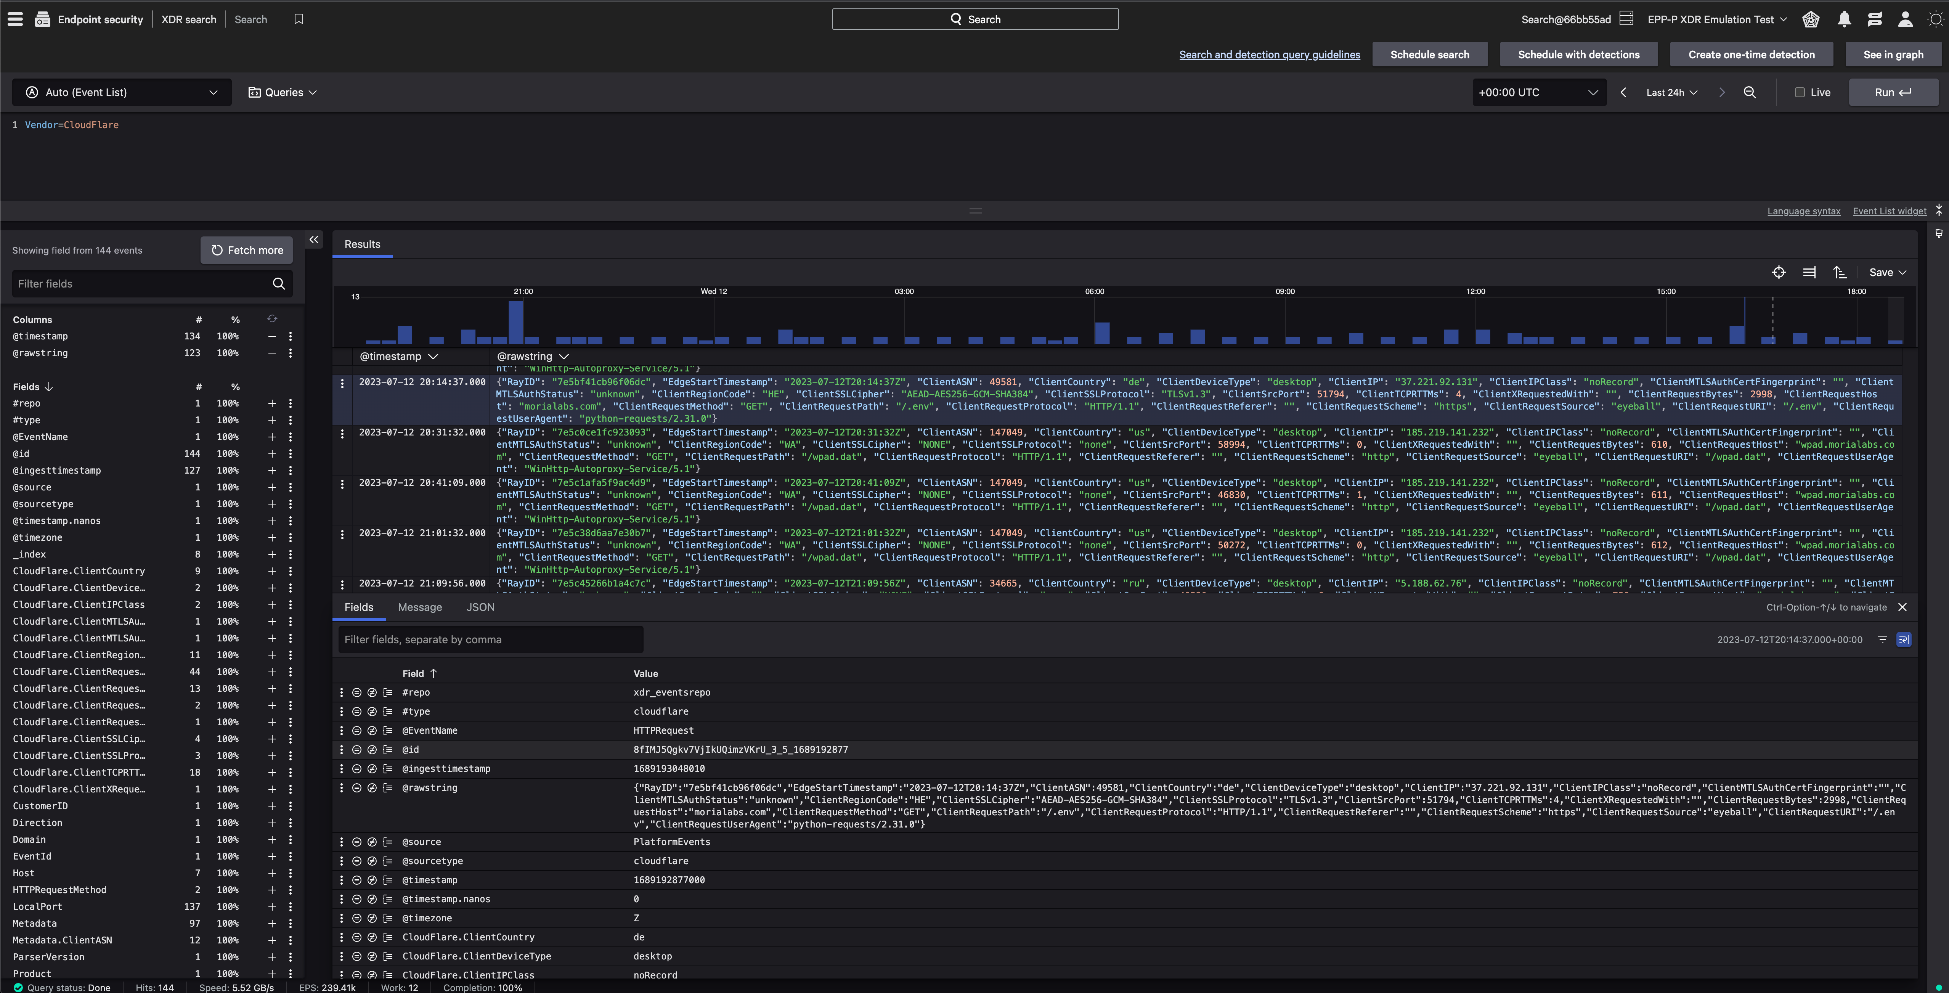Remove @timestamp column with minus toggle
This screenshot has height=993, width=1949.
[x=271, y=336]
